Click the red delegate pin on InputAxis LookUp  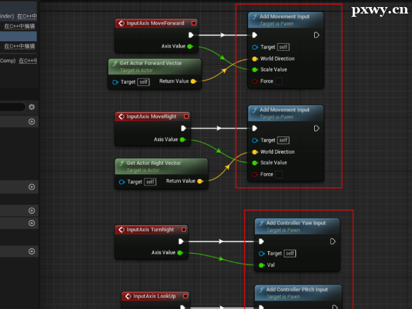186,296
